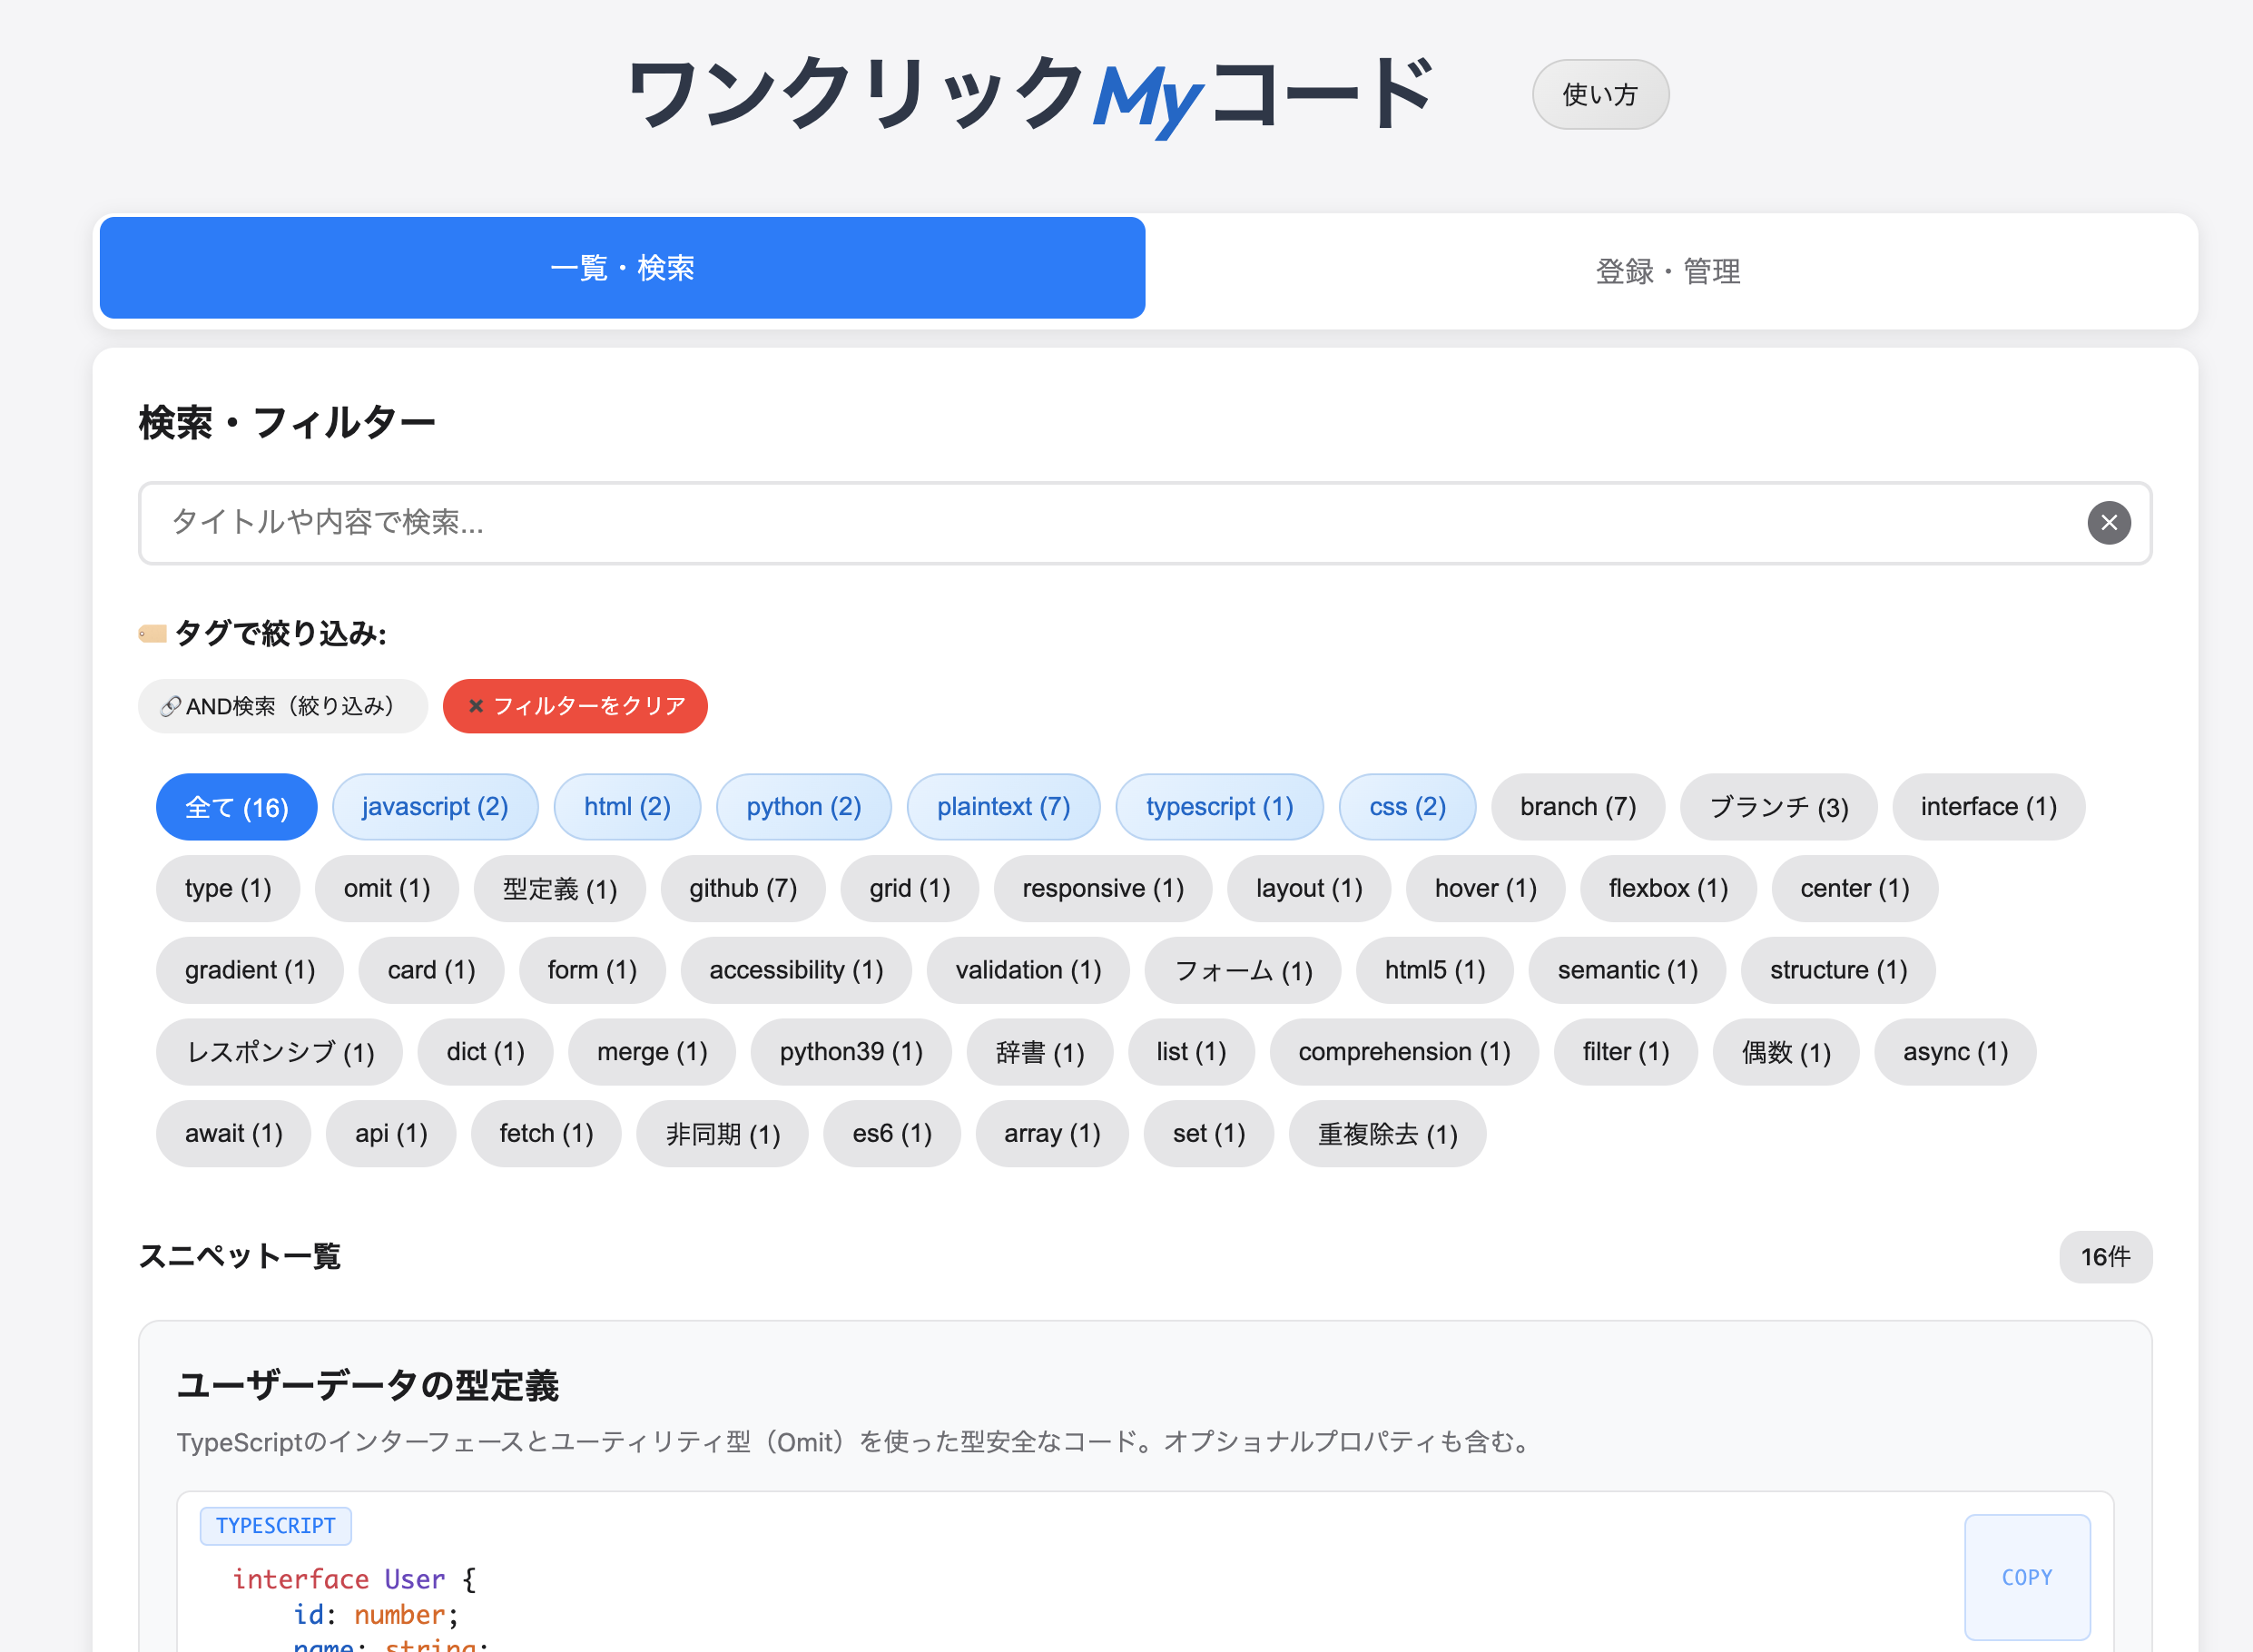Select the card (1) tag
This screenshot has height=1652, width=2253.
[431, 971]
